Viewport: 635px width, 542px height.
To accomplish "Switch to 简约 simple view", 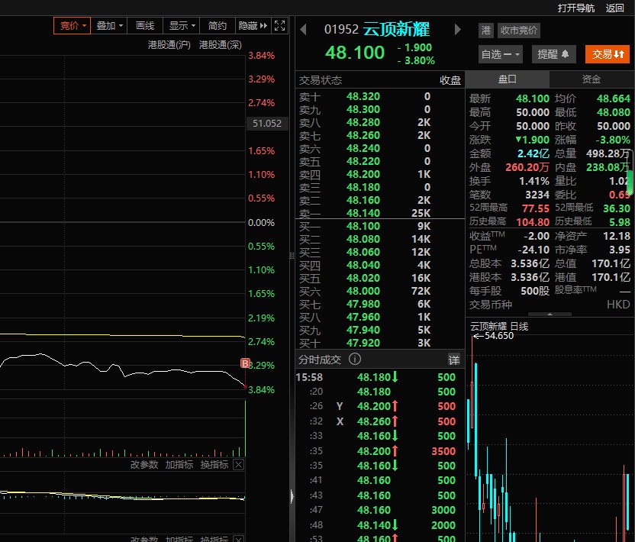I will click(217, 25).
